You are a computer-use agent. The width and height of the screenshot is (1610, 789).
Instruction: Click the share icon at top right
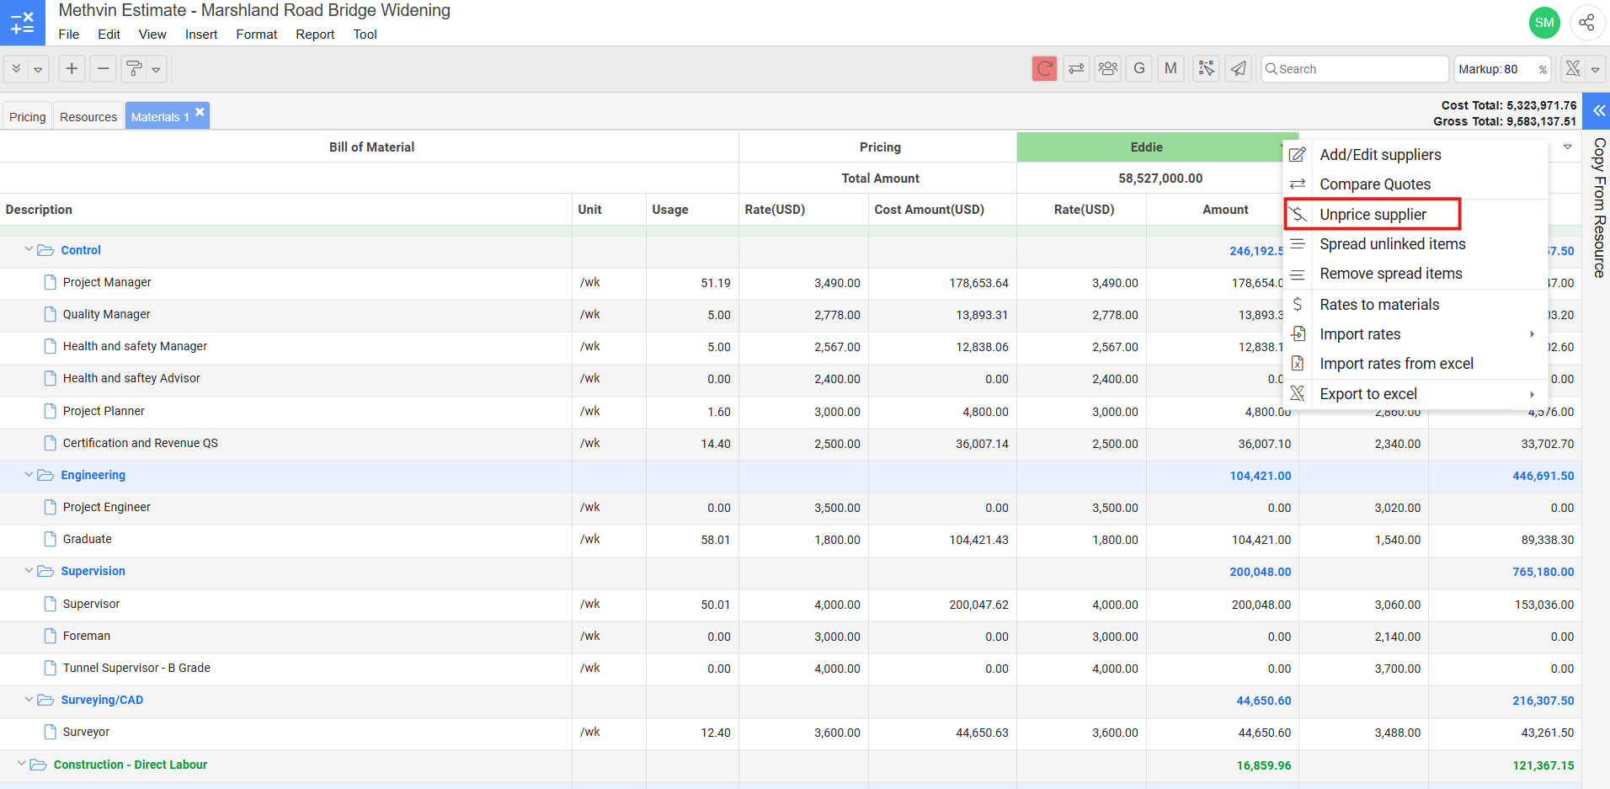point(1586,23)
